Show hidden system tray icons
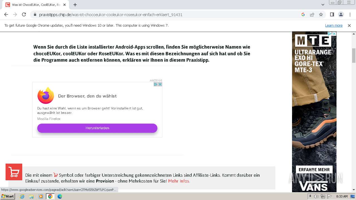Image resolution: width=356 pixels, height=200 pixels. click(310, 196)
